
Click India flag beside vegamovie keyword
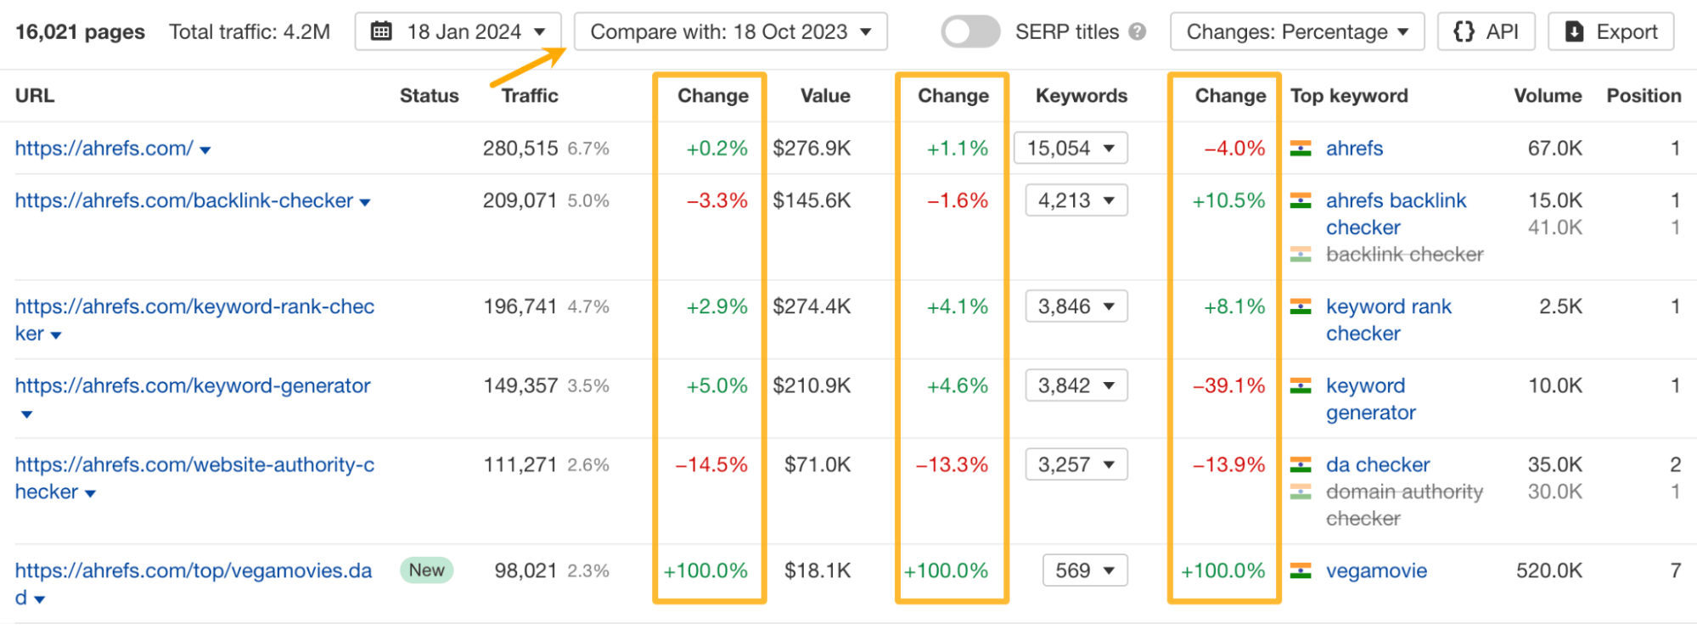point(1301,571)
